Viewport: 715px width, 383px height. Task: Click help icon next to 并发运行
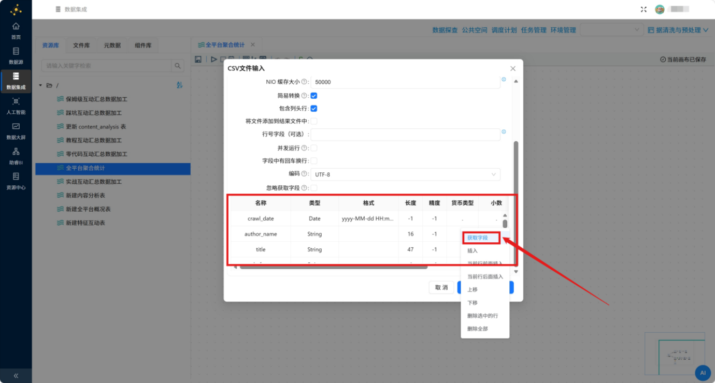coord(305,148)
